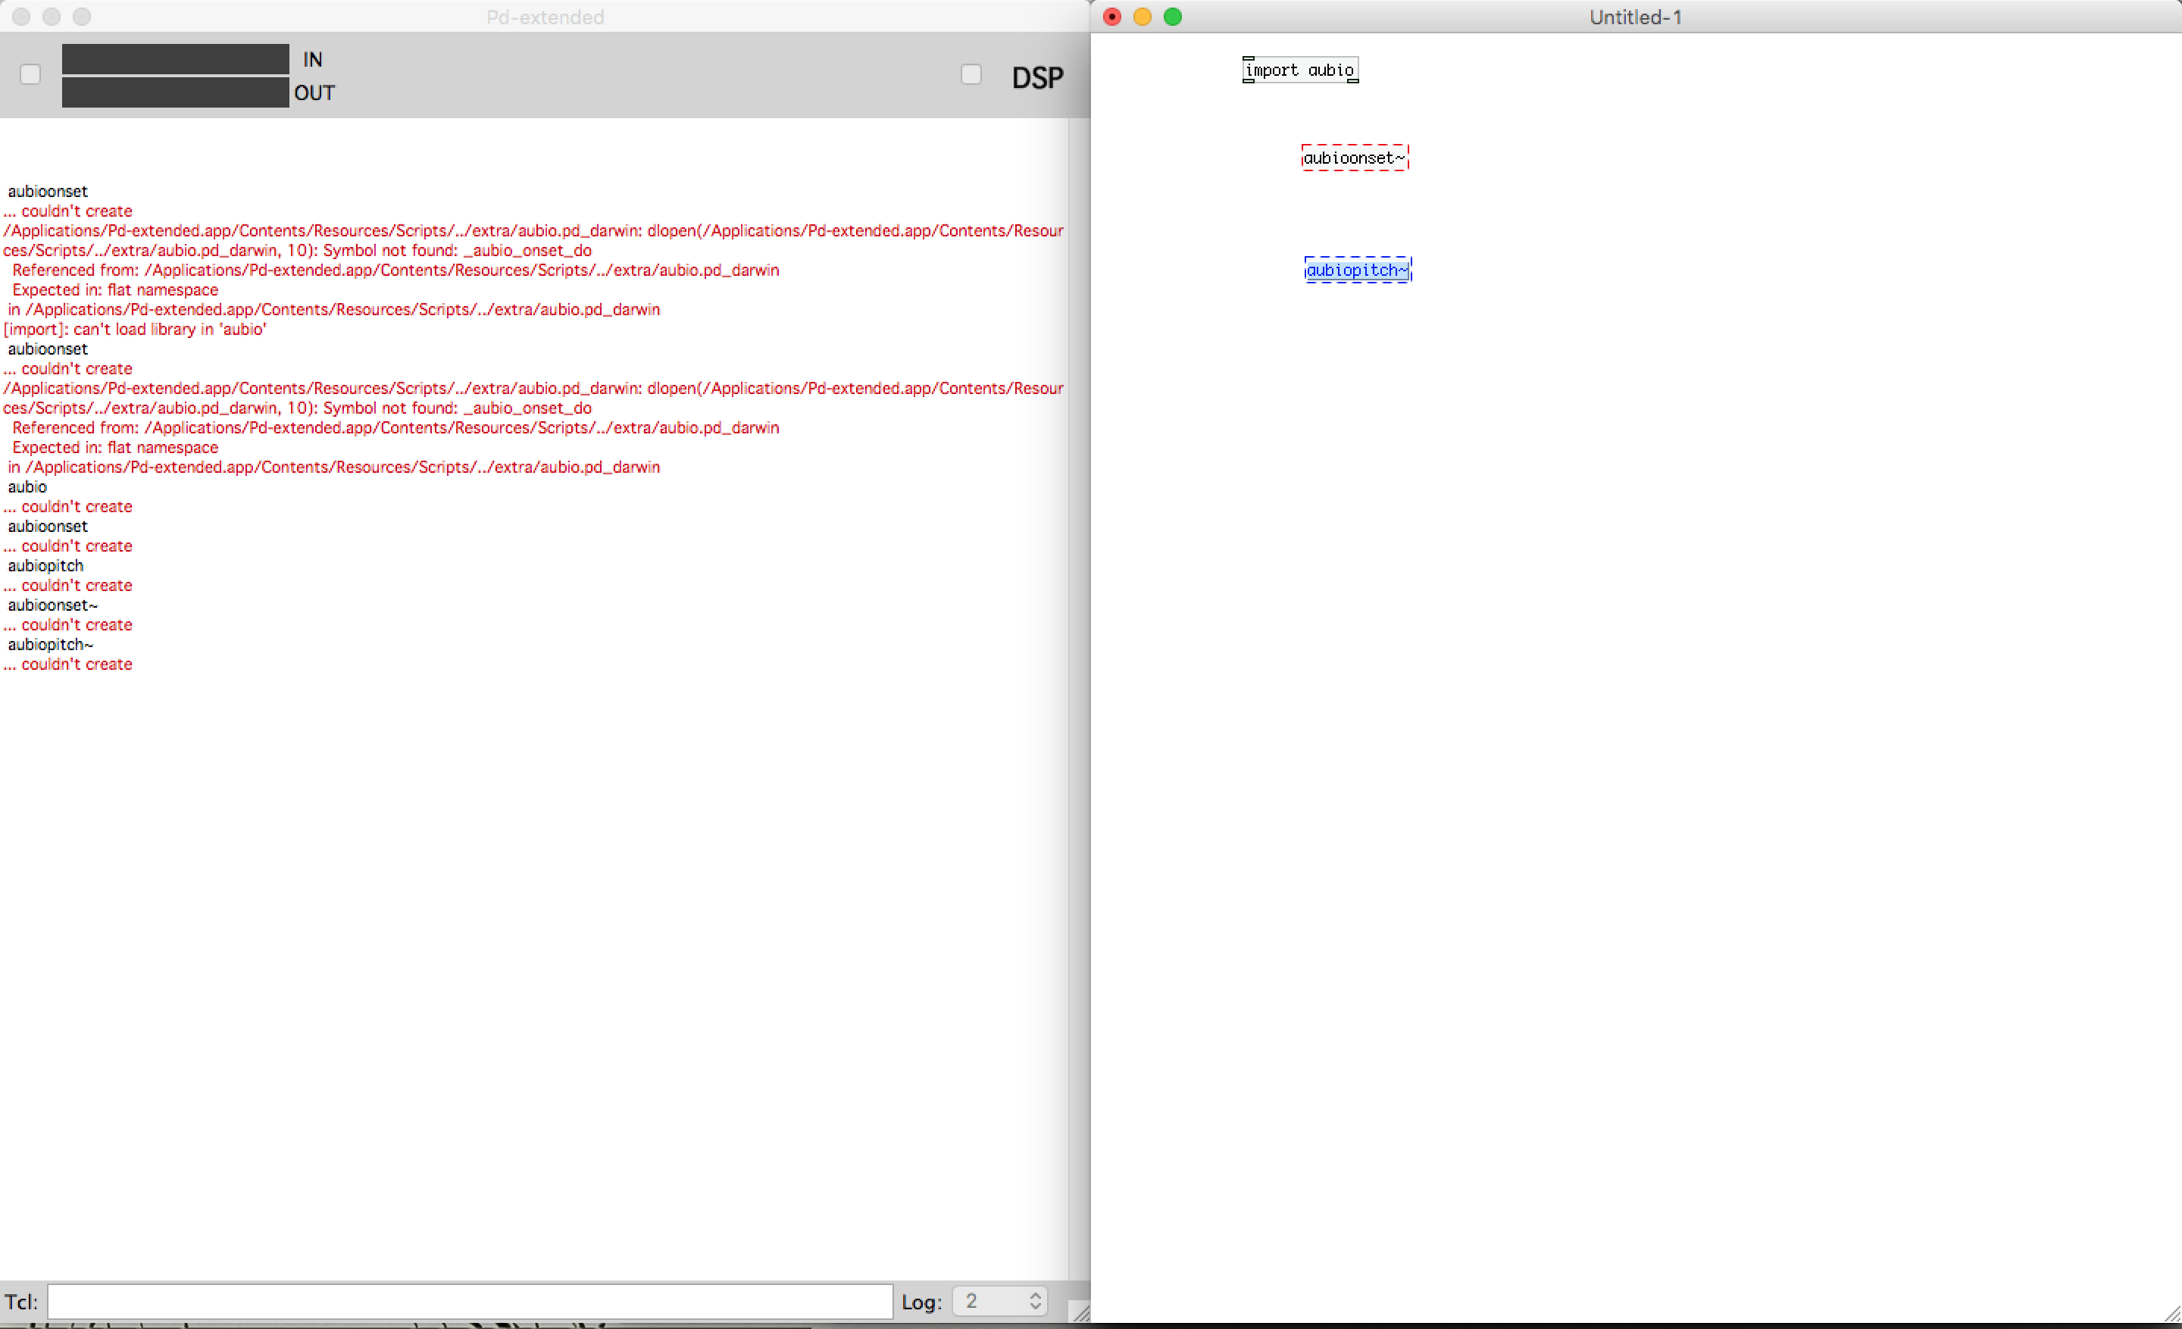Screen dimensions: 2182x1329
Task: Click the OUT label beside the meter
Action: [314, 92]
